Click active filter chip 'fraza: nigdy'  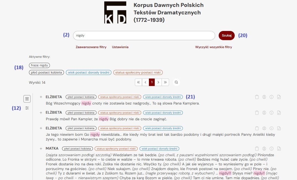(x=39, y=65)
